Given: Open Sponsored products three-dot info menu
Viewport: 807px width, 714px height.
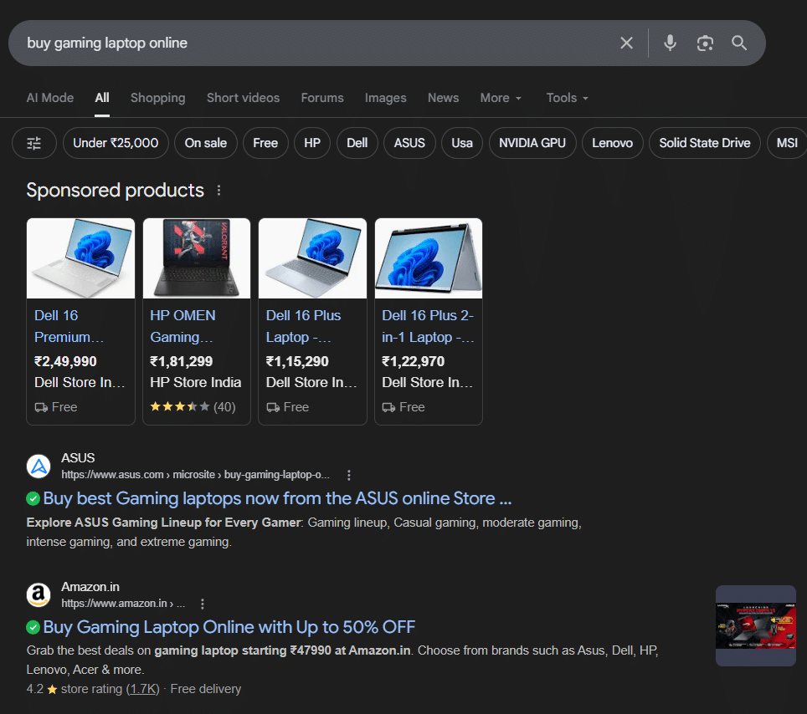Looking at the screenshot, I should (x=219, y=191).
